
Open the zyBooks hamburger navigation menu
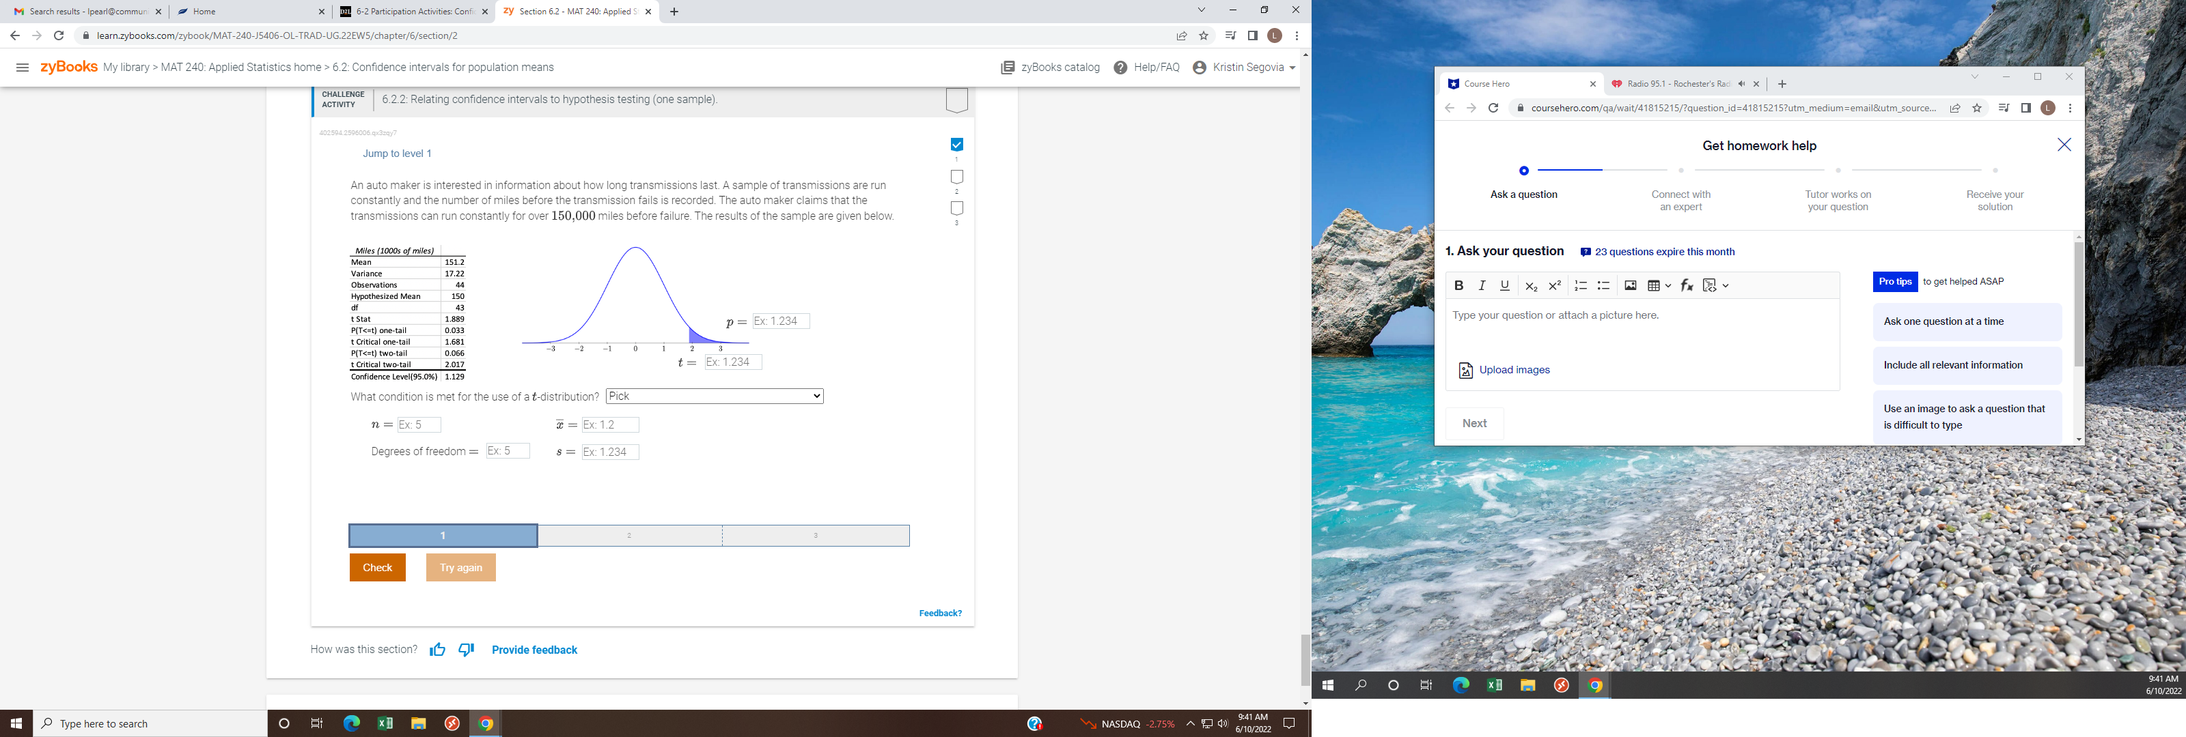click(x=22, y=67)
